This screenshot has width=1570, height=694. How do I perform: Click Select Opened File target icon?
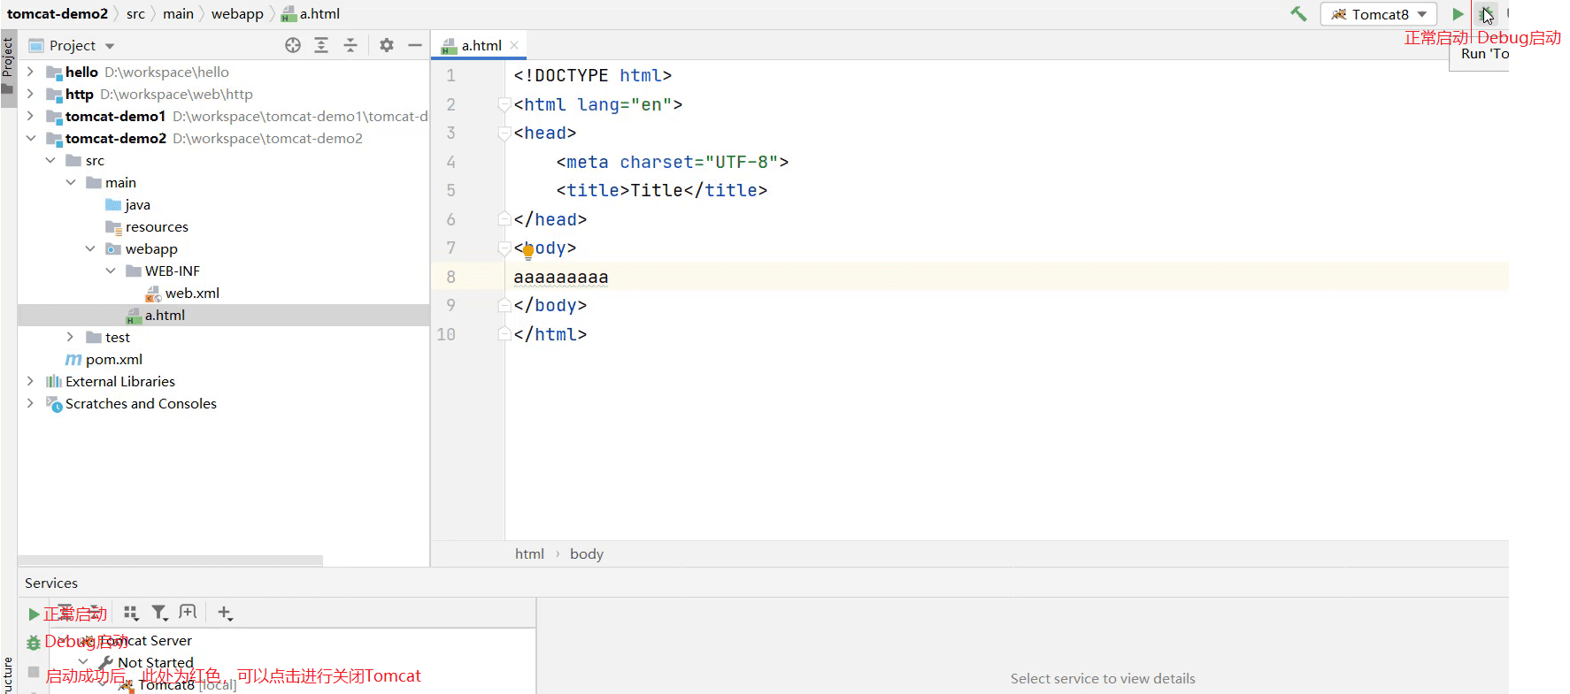pyautogui.click(x=293, y=45)
